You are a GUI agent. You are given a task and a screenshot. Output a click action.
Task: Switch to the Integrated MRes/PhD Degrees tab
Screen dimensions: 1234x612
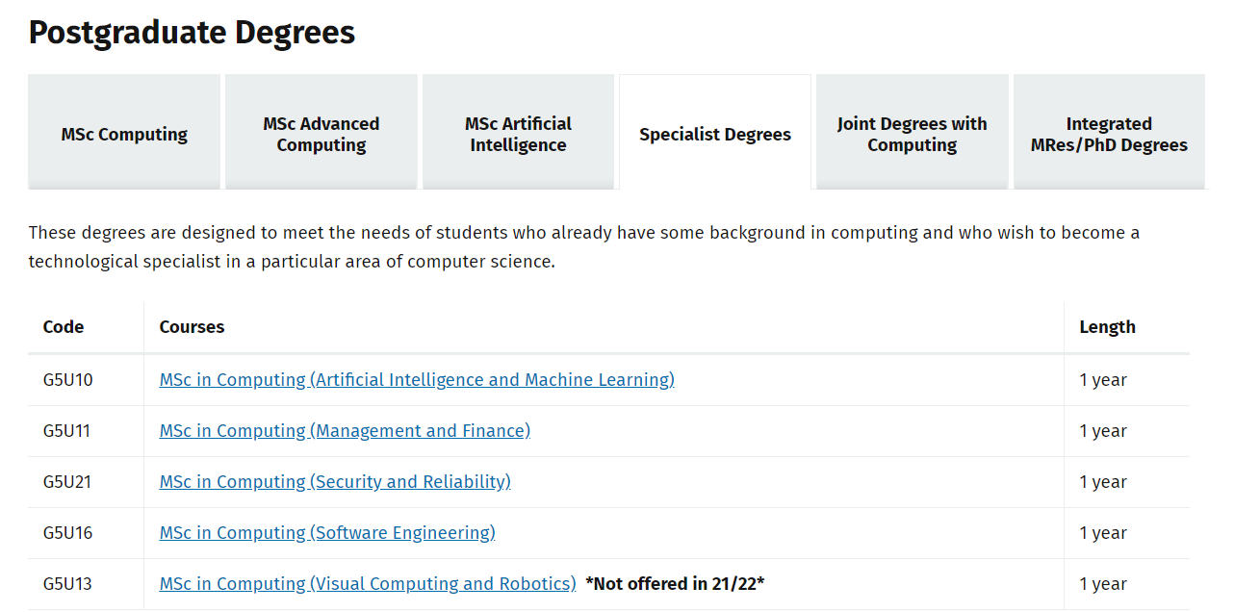[1109, 133]
